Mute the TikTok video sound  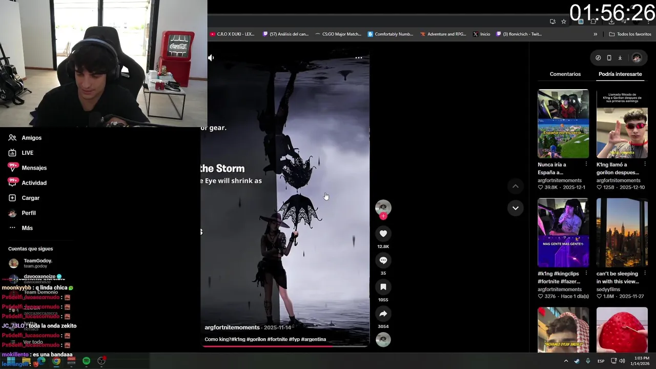211,58
